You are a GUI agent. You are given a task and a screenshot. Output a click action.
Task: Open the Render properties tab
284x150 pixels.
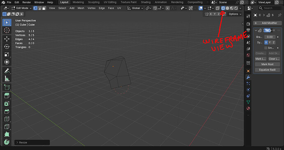coord(248,24)
